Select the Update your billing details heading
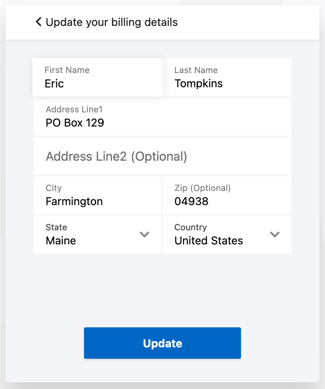 (112, 22)
